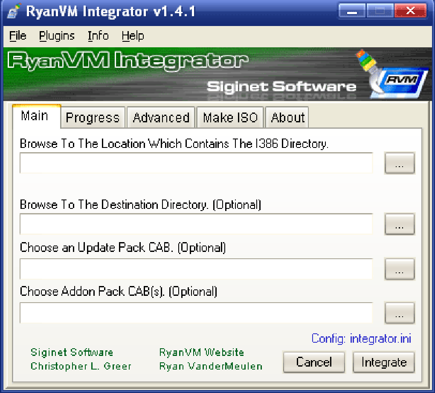435x393 pixels.
Task: View the About tab
Action: click(287, 118)
